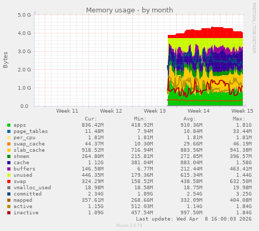This screenshot has height=231, width=259.
Task: Click the 'swap' legend label
Action: (x=20, y=181)
